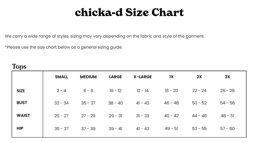Select the 1X column header
The height and width of the screenshot is (143, 257).
(171, 77)
